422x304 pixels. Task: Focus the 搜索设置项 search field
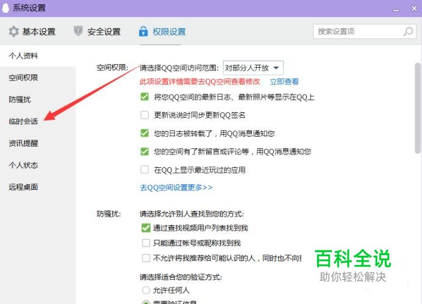tap(365, 32)
